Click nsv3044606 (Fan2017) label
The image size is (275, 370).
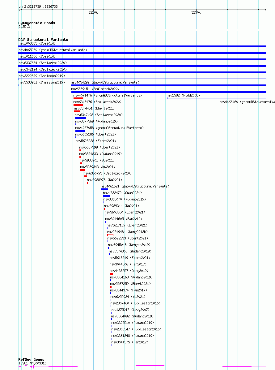pos(128,264)
